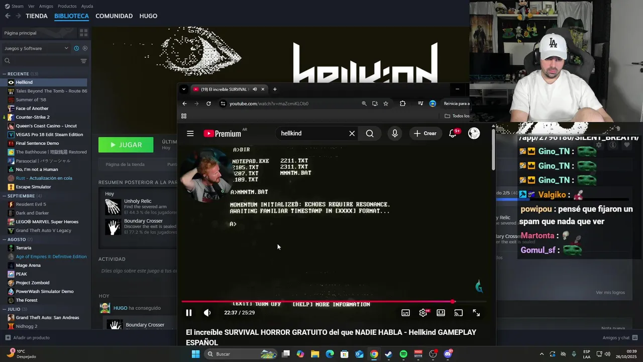Open Windows Start menu
This screenshot has width=643, height=362.
coord(195,354)
